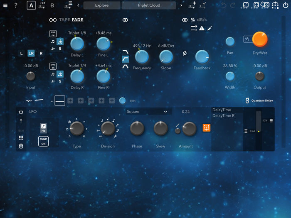Select the active modulator slot box

click(60, 100)
